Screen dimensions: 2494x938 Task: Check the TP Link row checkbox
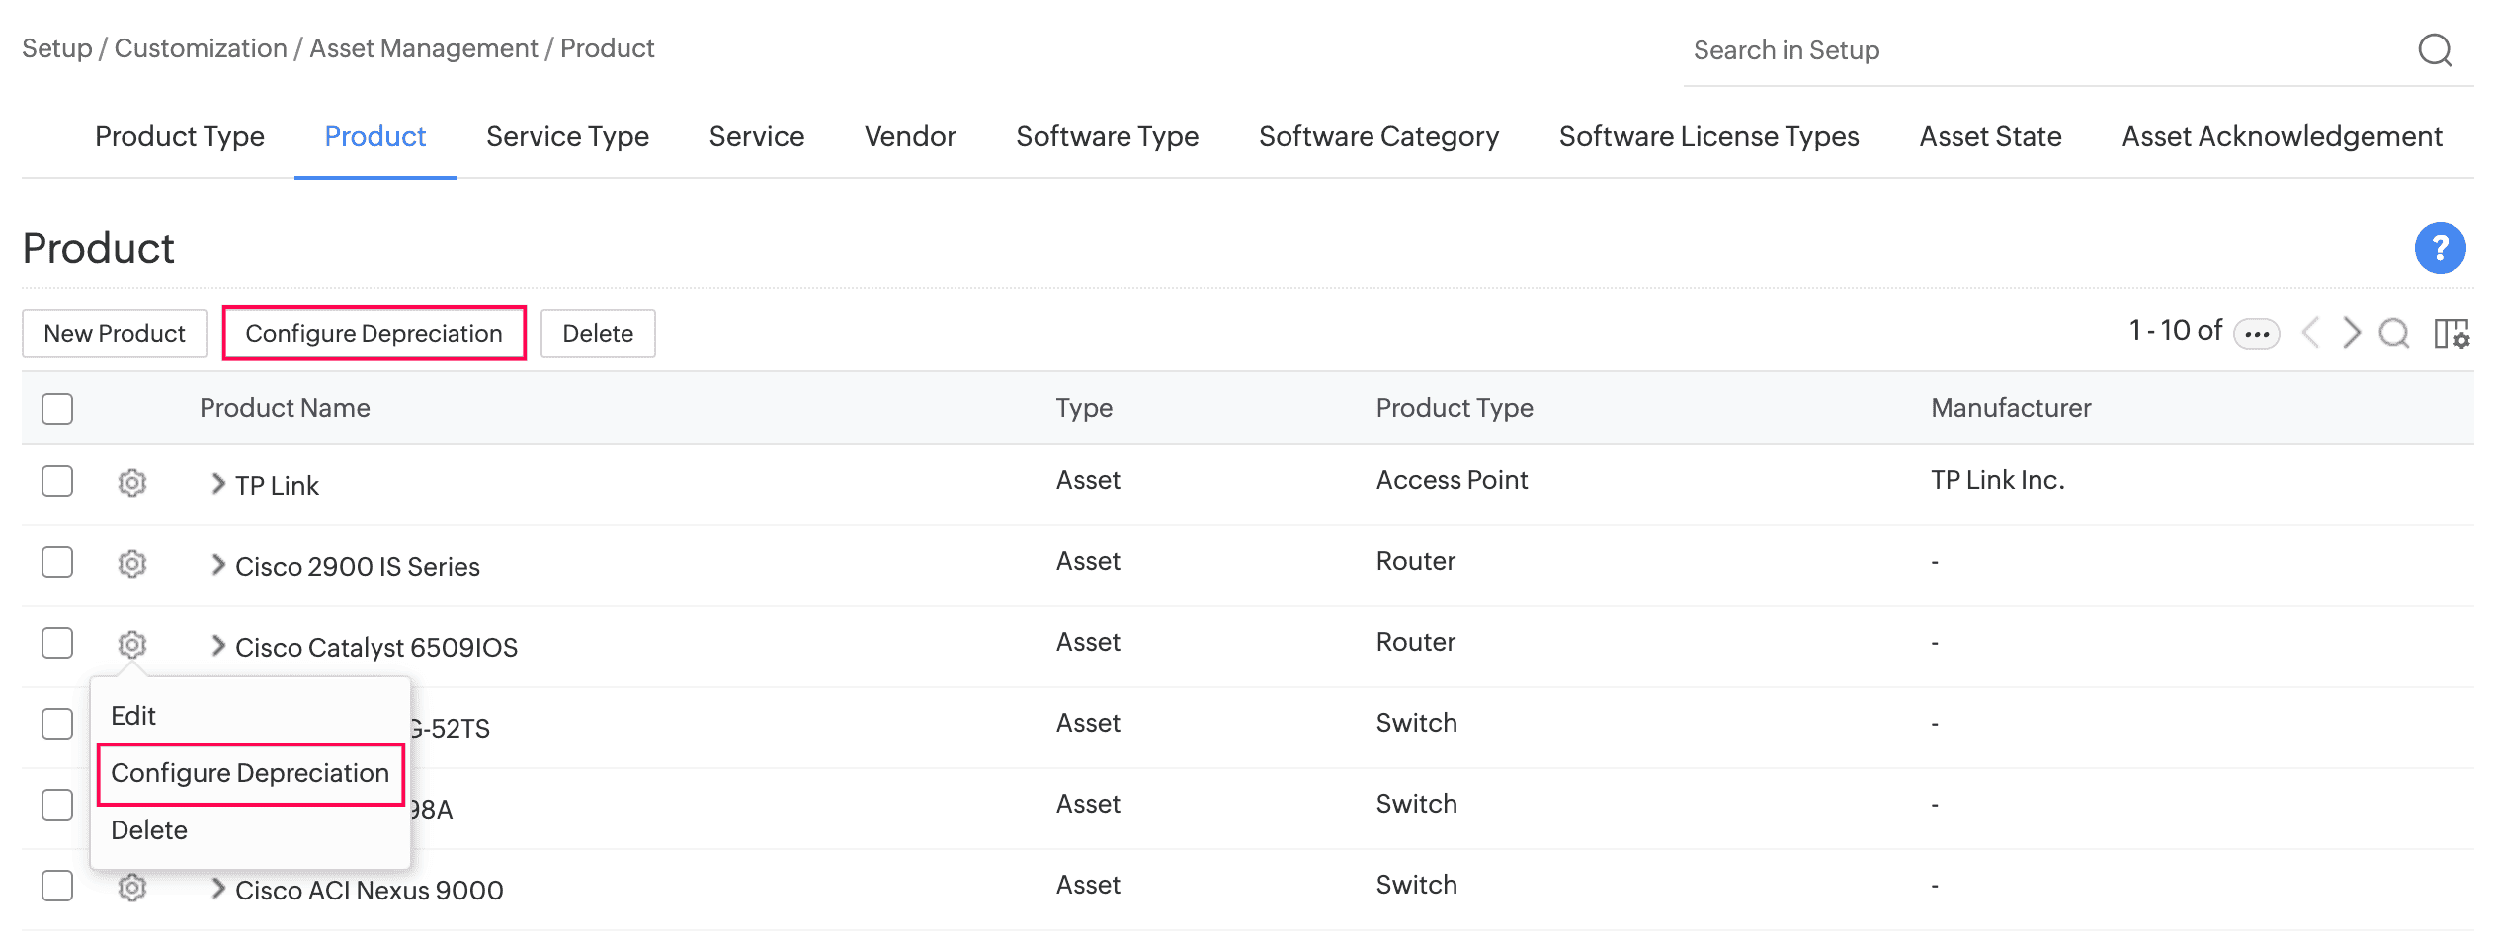pos(57,481)
